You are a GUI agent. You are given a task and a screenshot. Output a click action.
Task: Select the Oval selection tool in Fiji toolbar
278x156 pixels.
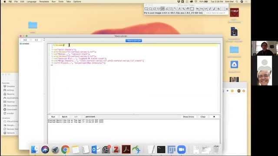point(150,9)
